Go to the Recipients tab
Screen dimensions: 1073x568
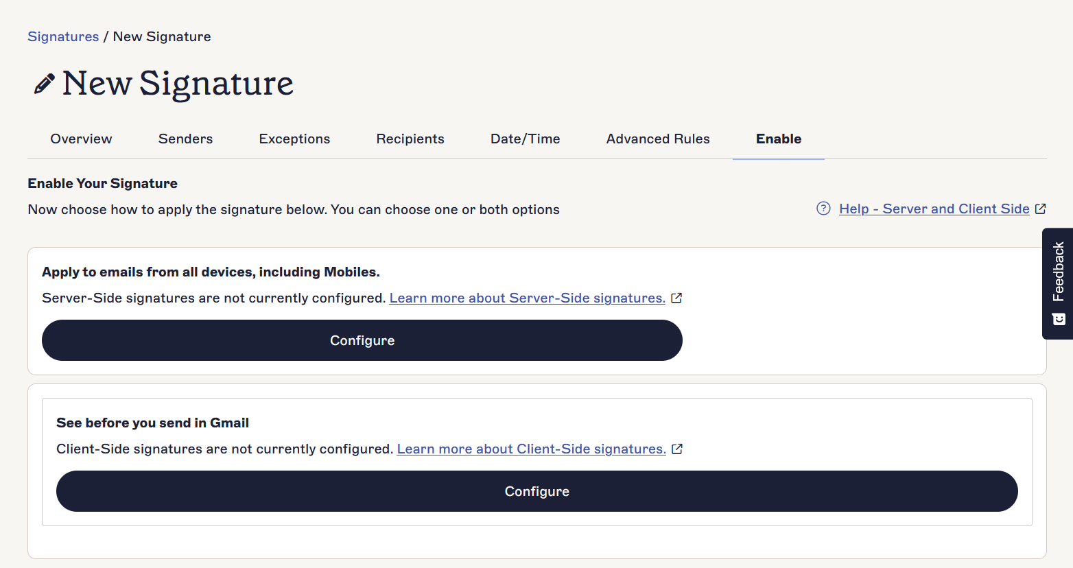coord(410,139)
